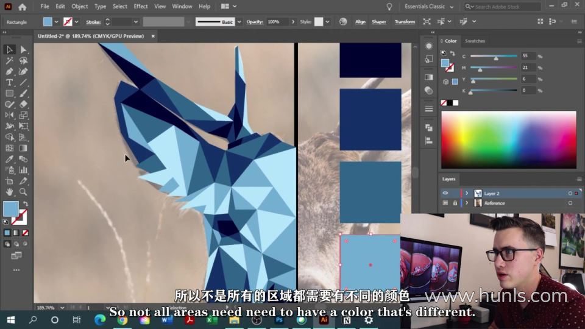Click the Transform button in Control bar
Screen dimensions: 585x329
tap(405, 22)
